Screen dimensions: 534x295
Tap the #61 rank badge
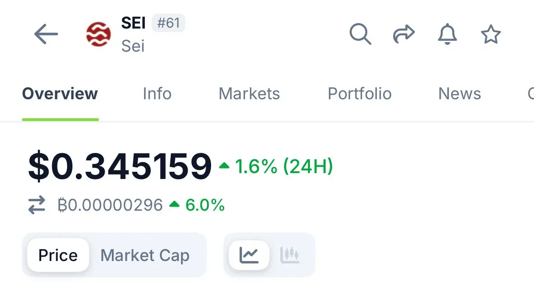point(168,23)
